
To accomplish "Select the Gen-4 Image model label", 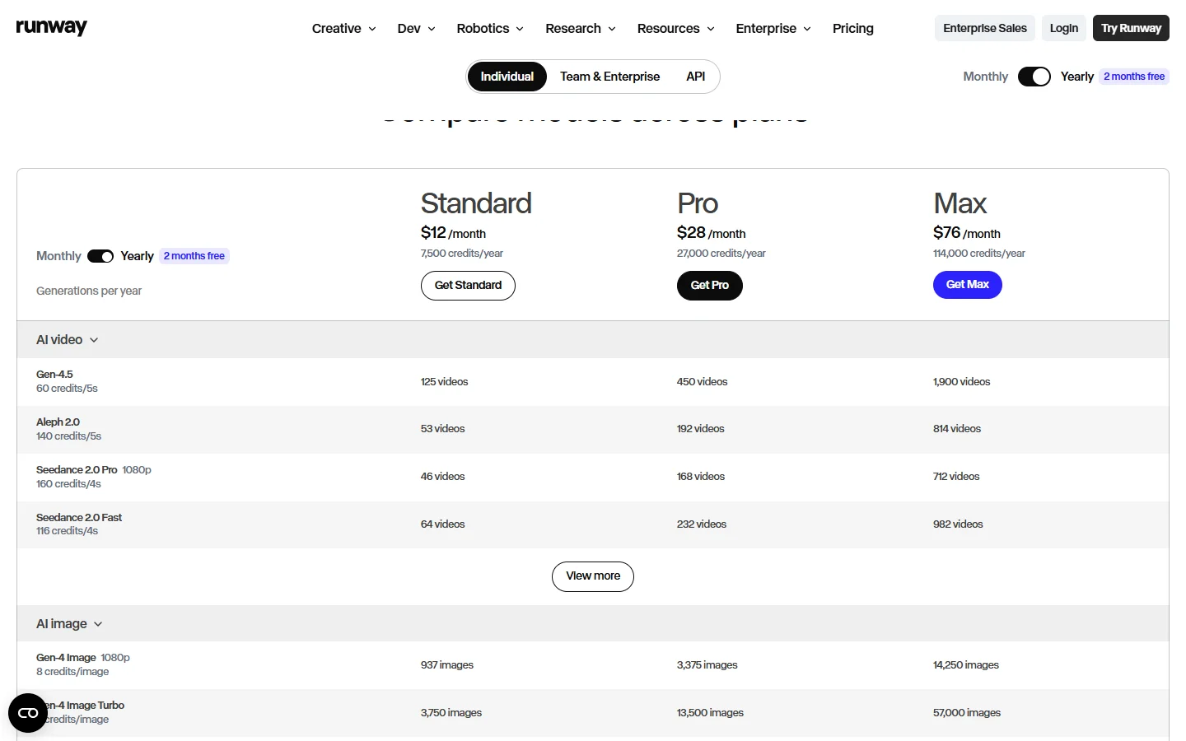I will [66, 658].
